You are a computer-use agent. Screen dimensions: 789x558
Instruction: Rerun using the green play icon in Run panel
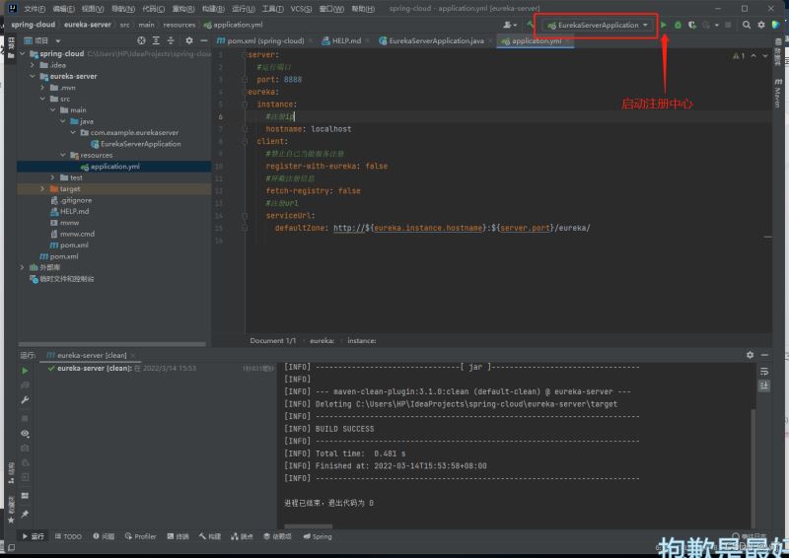25,371
